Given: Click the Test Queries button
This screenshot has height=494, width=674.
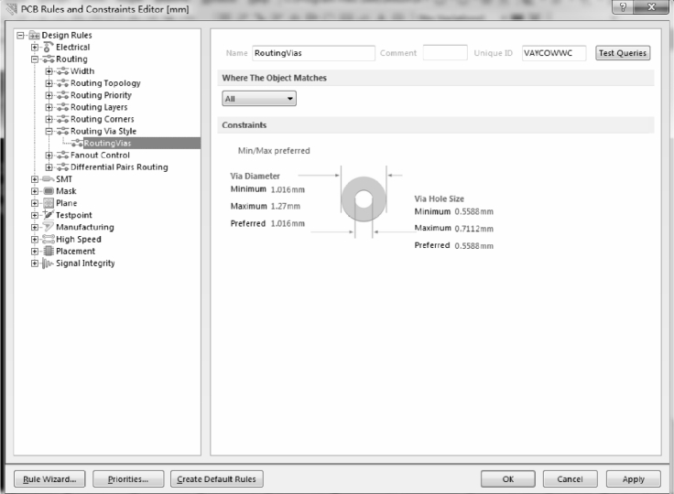Looking at the screenshot, I should [x=623, y=53].
